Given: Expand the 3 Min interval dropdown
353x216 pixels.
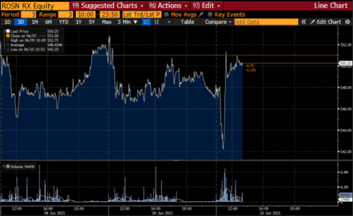Looking at the screenshot, I should click(x=128, y=22).
